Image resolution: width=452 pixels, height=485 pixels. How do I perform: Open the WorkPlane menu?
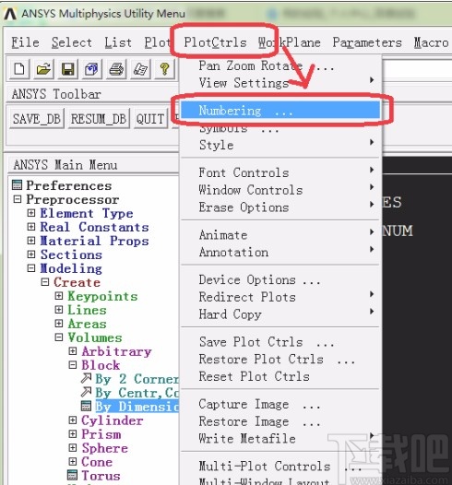(x=290, y=42)
